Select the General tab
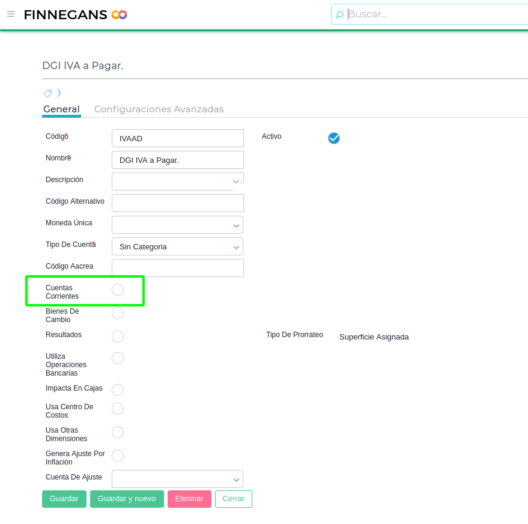 61,109
